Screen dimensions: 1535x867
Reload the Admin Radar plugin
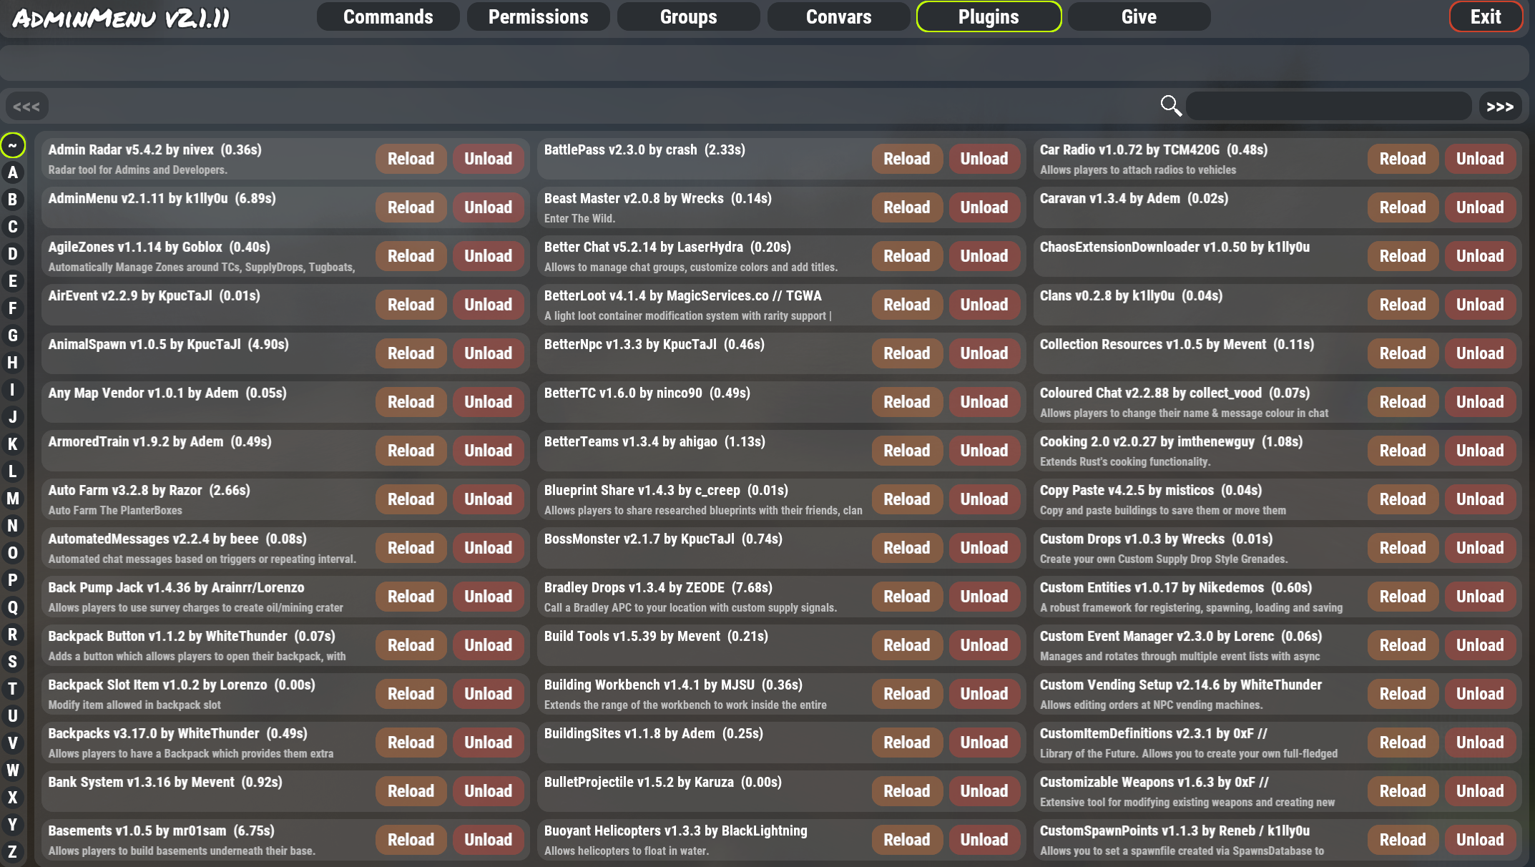pyautogui.click(x=411, y=159)
